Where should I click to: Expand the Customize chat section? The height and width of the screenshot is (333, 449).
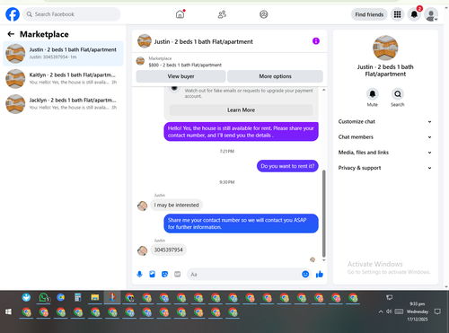pyautogui.click(x=385, y=121)
